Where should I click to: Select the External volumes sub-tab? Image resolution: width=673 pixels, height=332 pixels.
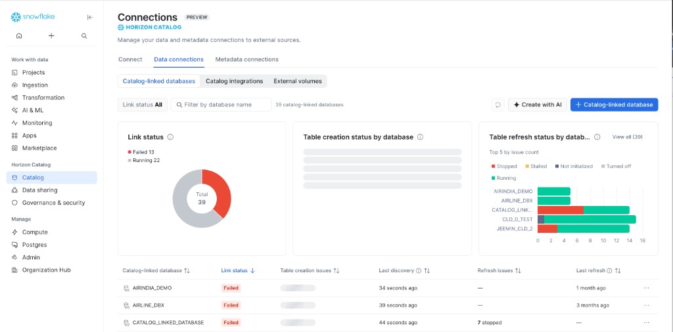coord(298,81)
